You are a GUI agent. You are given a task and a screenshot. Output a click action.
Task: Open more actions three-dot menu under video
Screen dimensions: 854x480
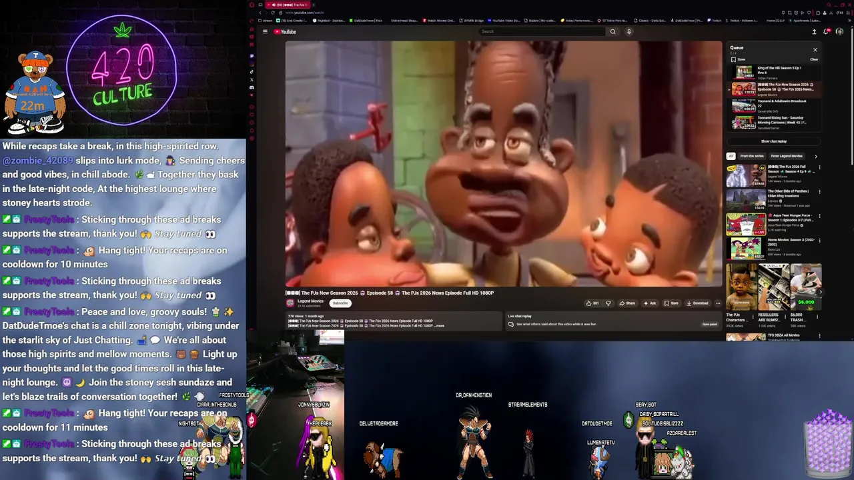pyautogui.click(x=718, y=303)
